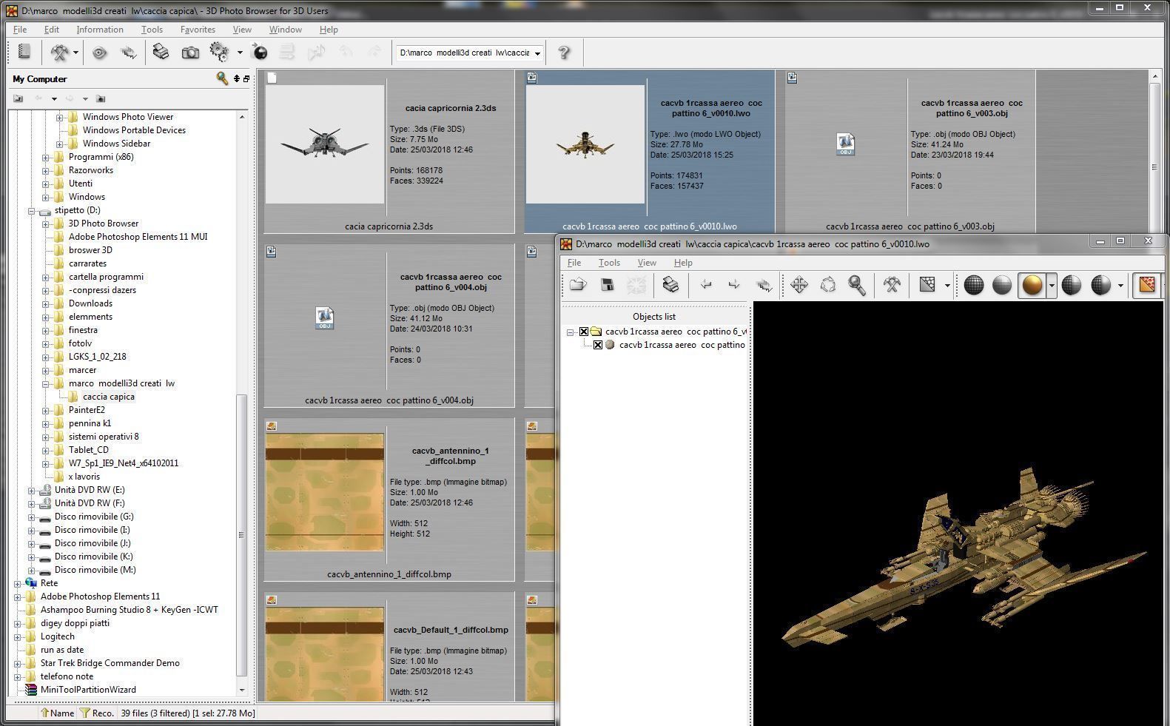Open the Favorites menu
The height and width of the screenshot is (726, 1170).
tap(198, 30)
